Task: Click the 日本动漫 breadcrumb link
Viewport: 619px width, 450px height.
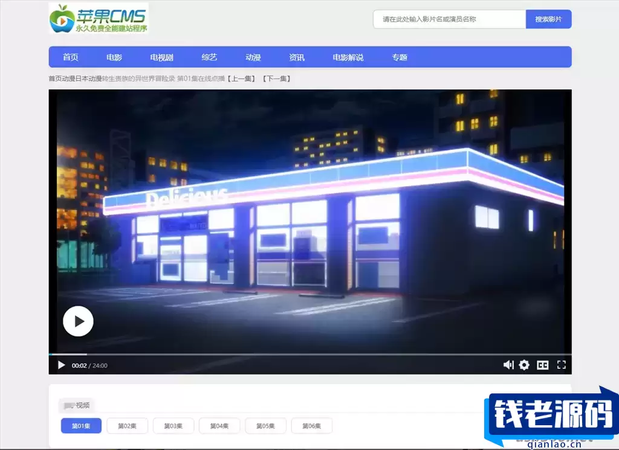Action: click(x=89, y=79)
